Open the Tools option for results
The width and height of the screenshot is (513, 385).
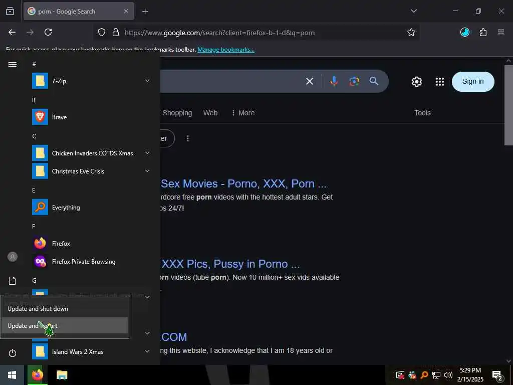[422, 113]
